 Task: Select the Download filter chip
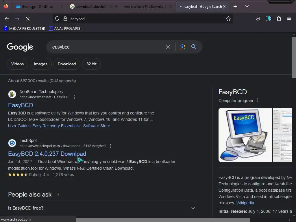pyautogui.click(x=67, y=64)
